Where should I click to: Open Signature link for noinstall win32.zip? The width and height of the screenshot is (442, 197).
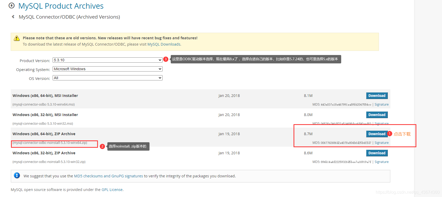[382, 162]
